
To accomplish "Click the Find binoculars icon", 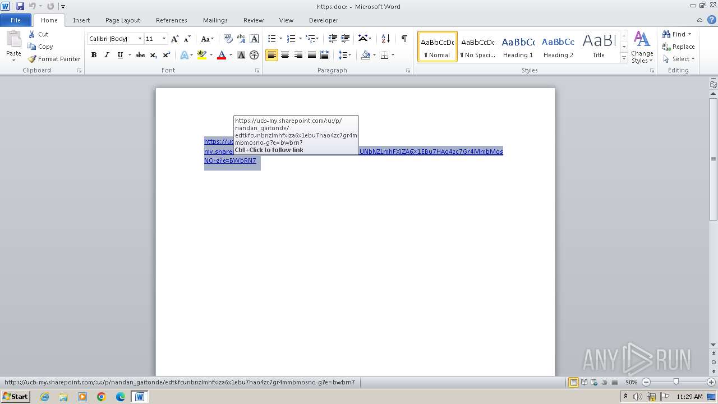I will click(666, 34).
